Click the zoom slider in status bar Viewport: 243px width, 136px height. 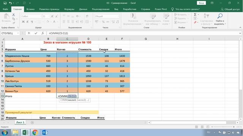tap(223, 127)
